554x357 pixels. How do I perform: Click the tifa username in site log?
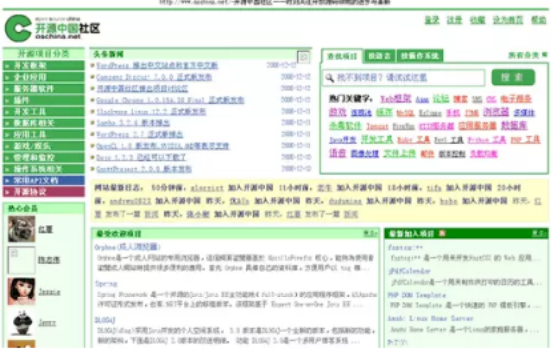point(434,188)
